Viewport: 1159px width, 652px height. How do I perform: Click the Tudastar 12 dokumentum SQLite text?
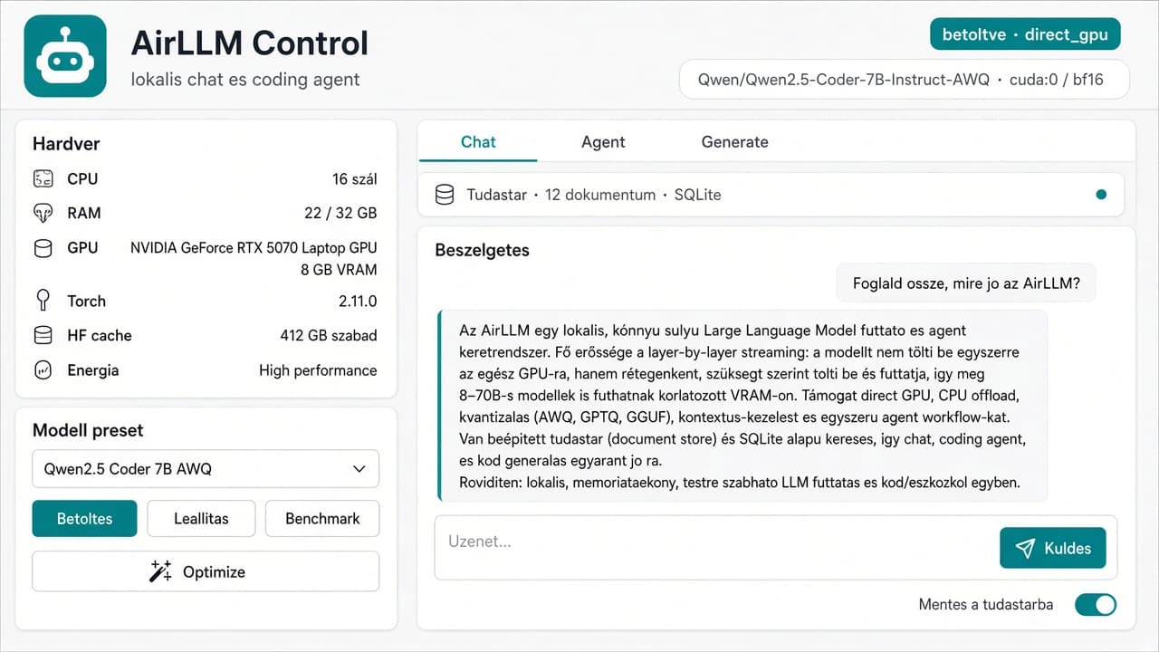594,195
